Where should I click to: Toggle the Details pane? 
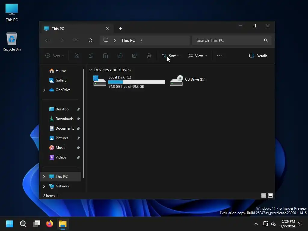[x=258, y=56]
